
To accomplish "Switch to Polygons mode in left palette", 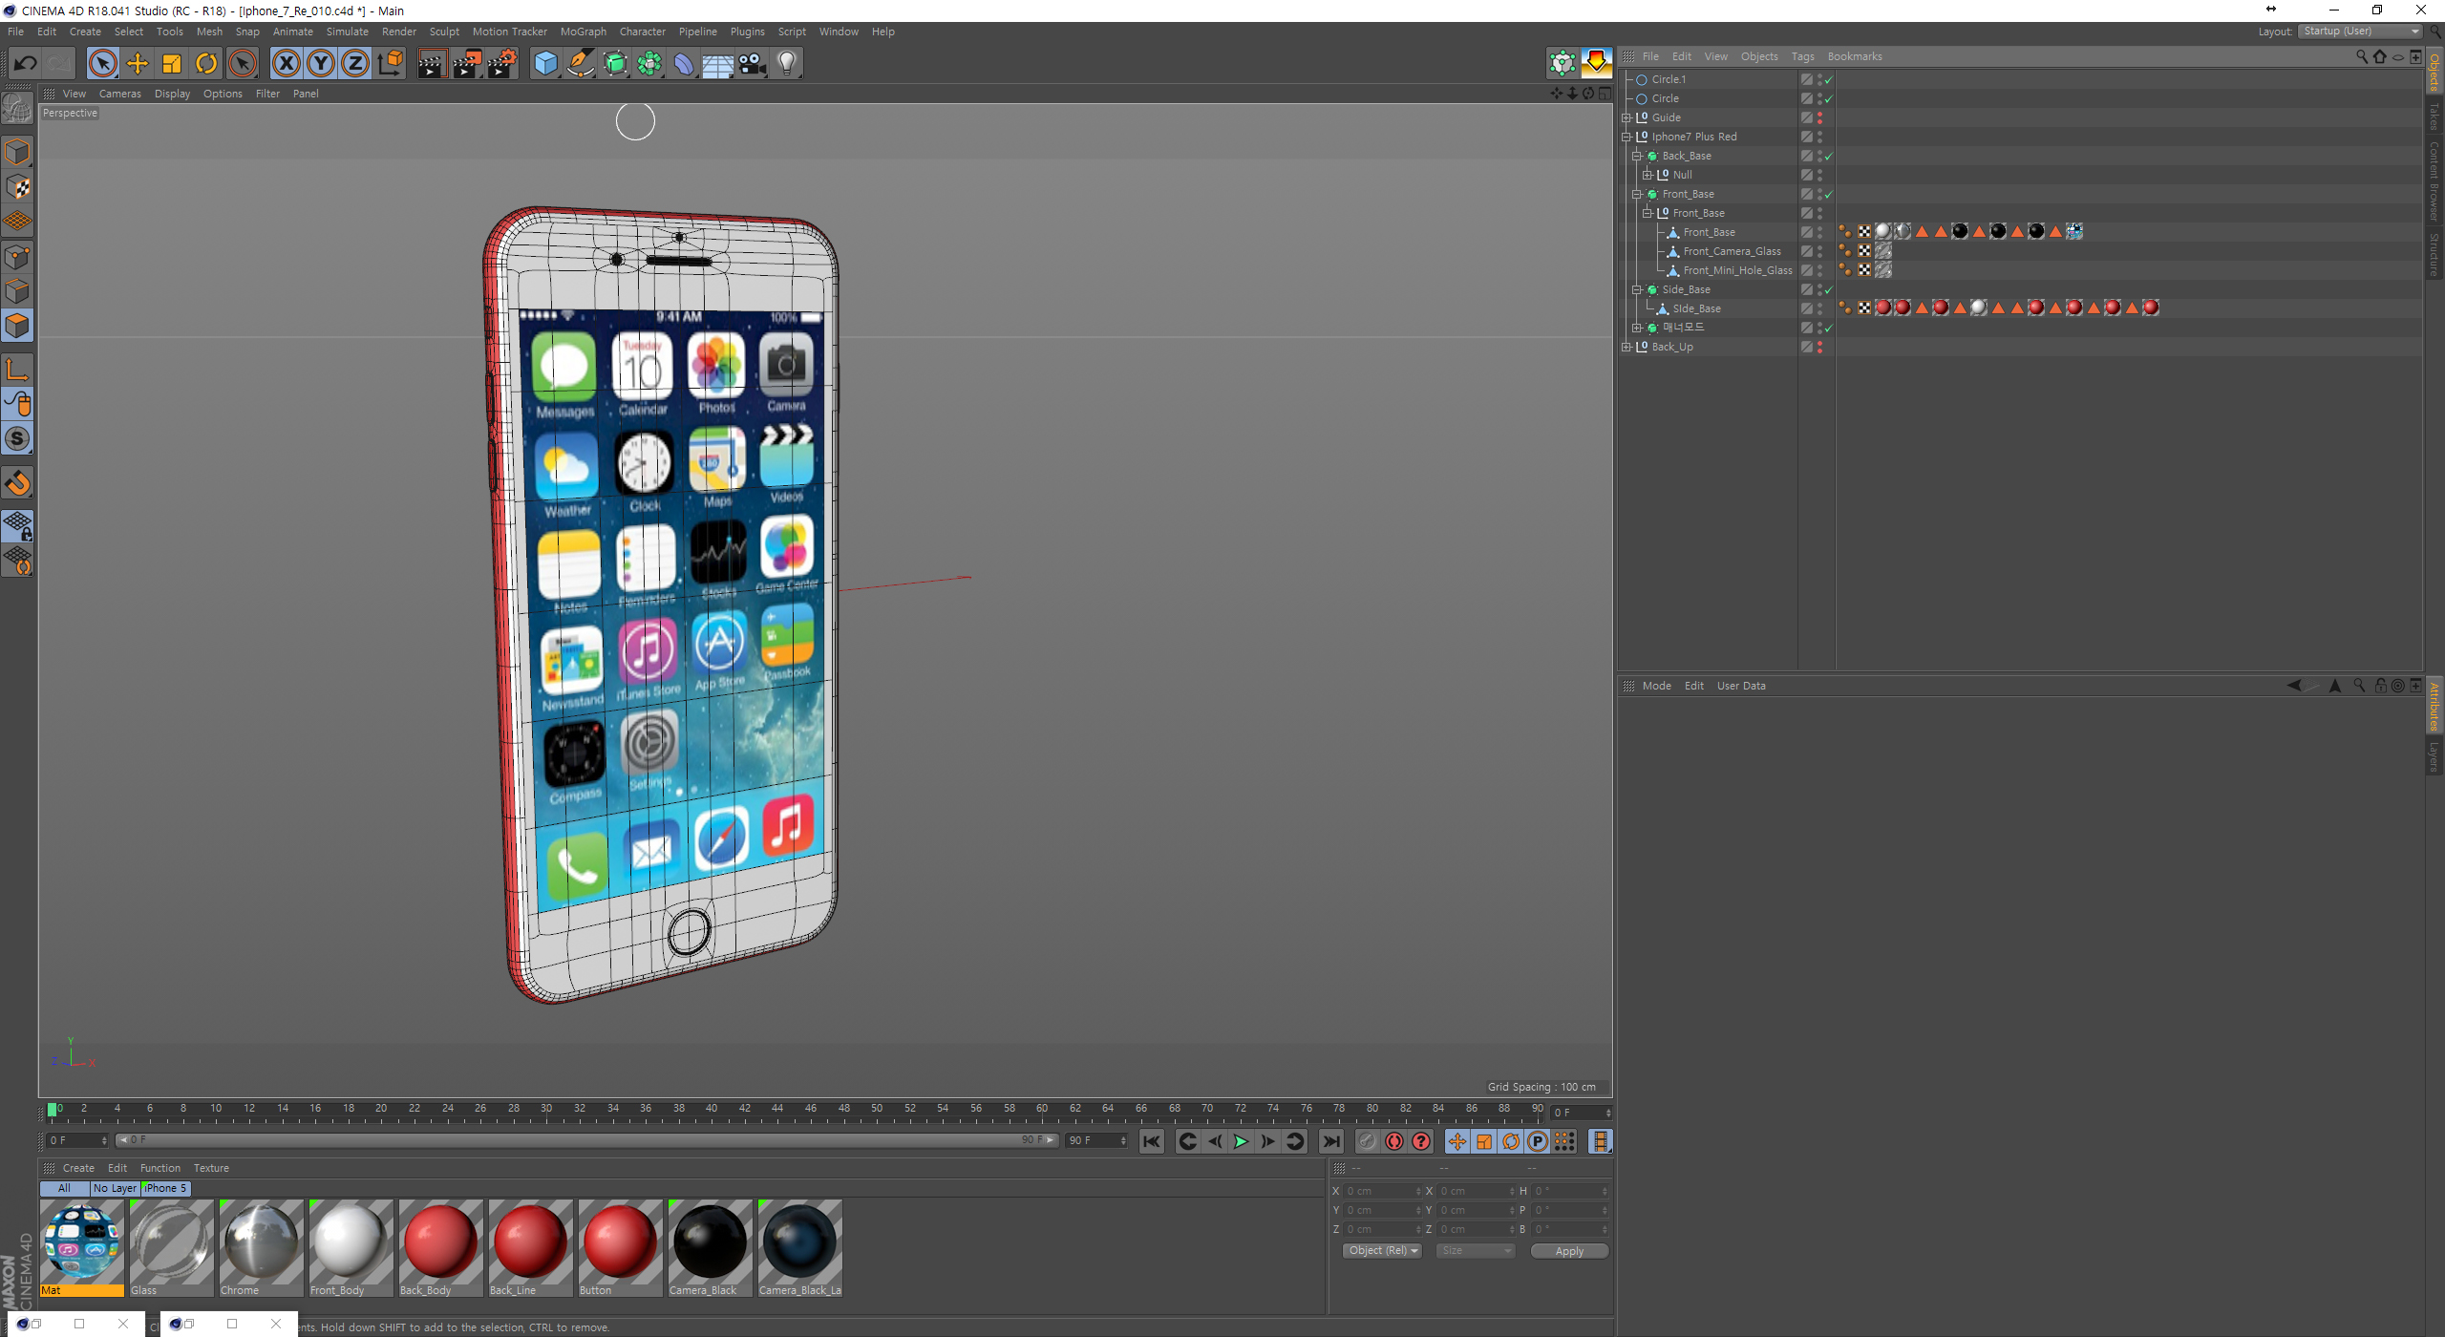I will 17,326.
